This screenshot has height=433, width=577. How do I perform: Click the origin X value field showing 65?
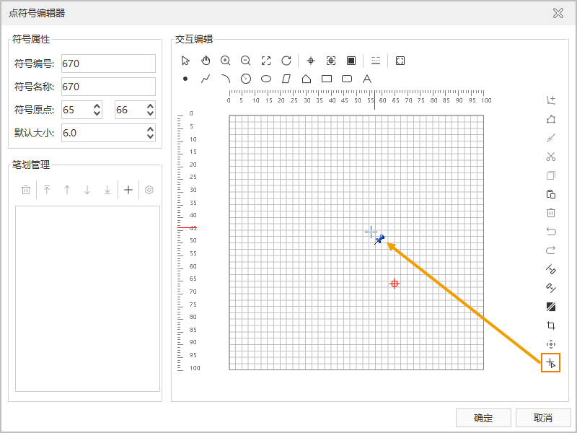76,110
